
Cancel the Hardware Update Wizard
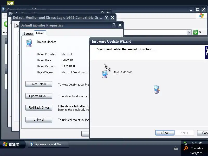[203, 133]
